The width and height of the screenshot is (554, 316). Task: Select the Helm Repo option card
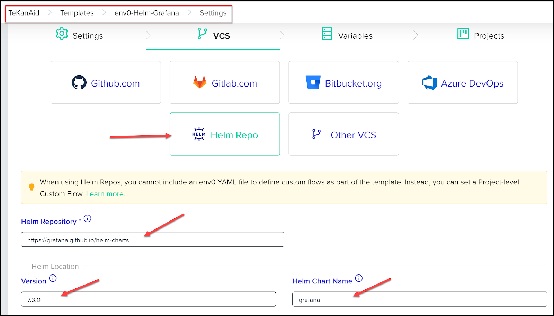pos(225,134)
